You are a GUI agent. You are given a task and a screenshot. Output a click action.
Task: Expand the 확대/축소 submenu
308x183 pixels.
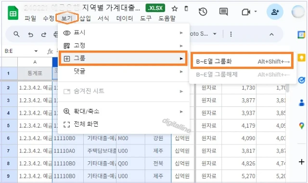[x=124, y=111]
